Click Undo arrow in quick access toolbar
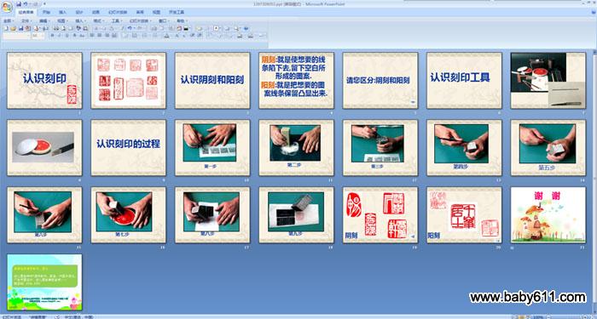Viewport: 597px width, 319px height. point(26,3)
